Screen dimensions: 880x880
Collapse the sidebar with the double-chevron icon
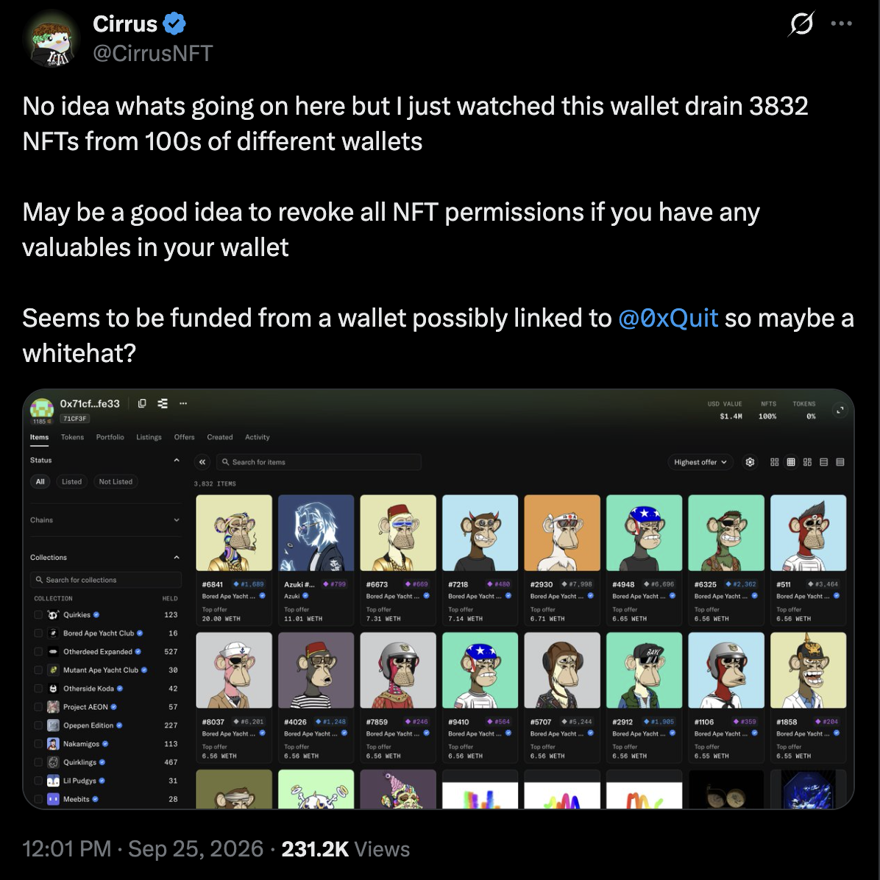point(202,462)
